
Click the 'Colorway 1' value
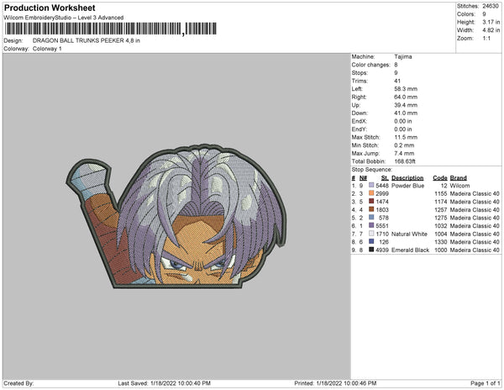click(47, 49)
